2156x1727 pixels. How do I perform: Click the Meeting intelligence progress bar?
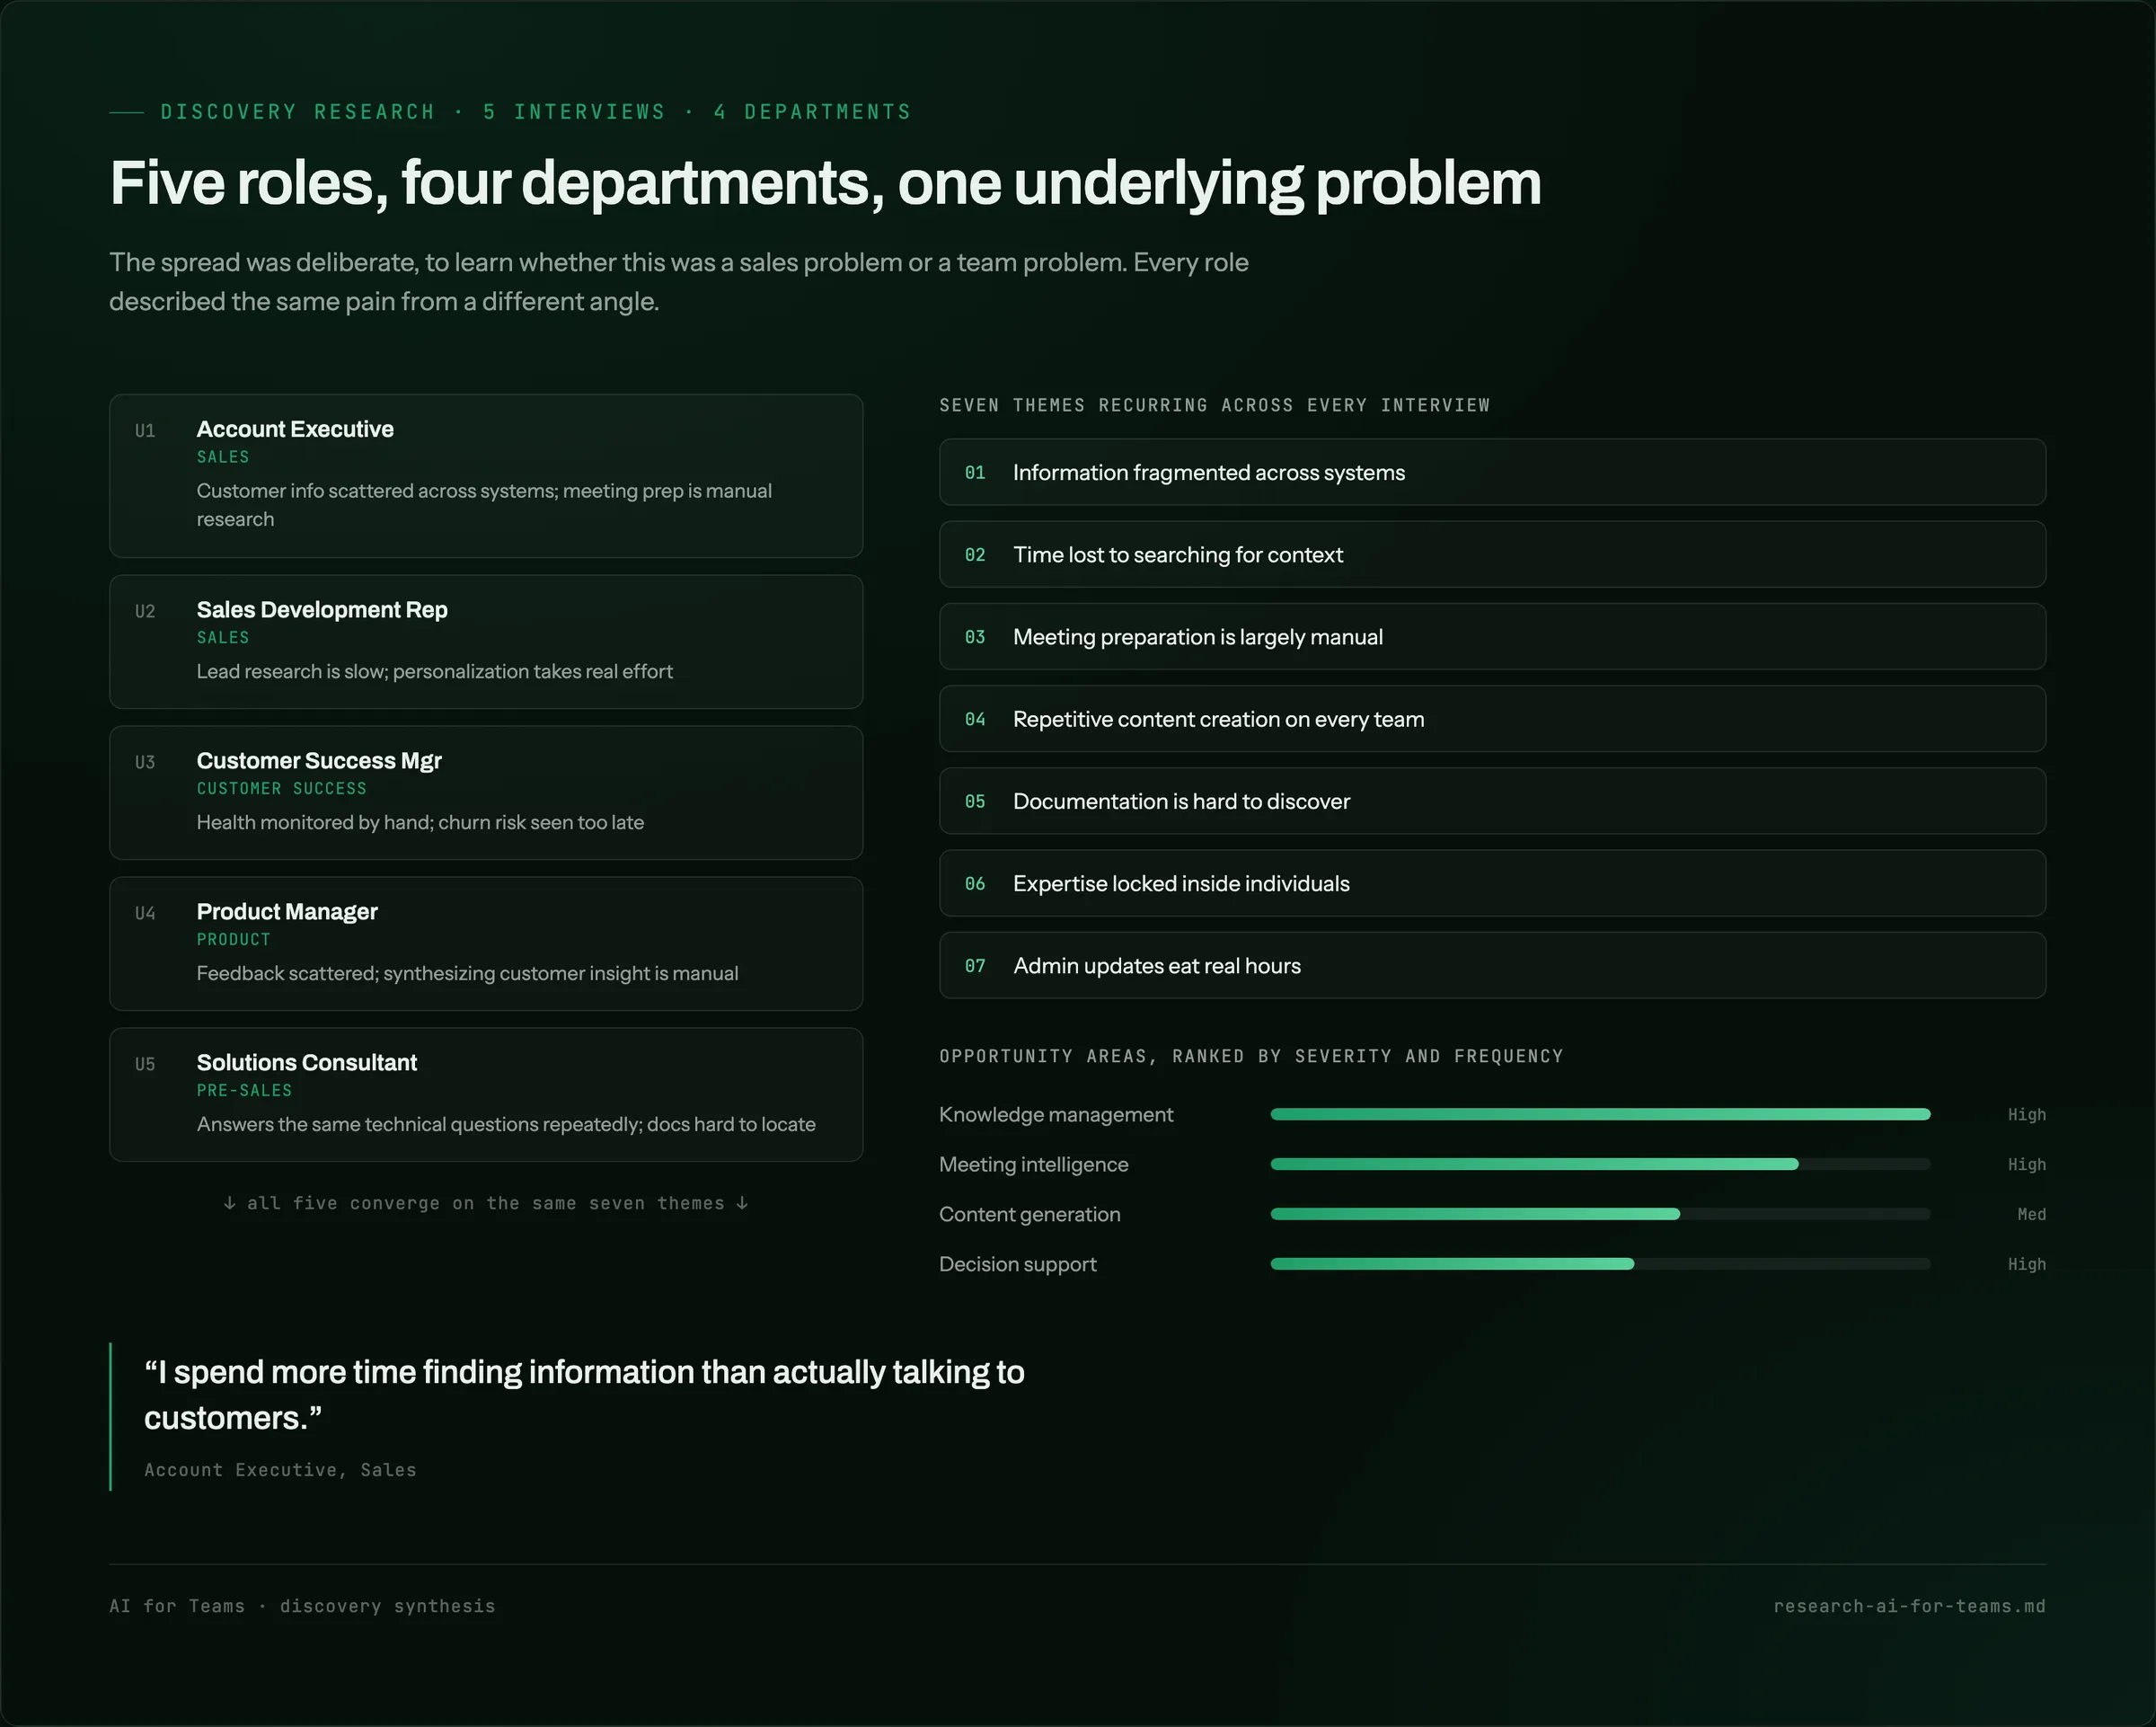pos(1600,1164)
